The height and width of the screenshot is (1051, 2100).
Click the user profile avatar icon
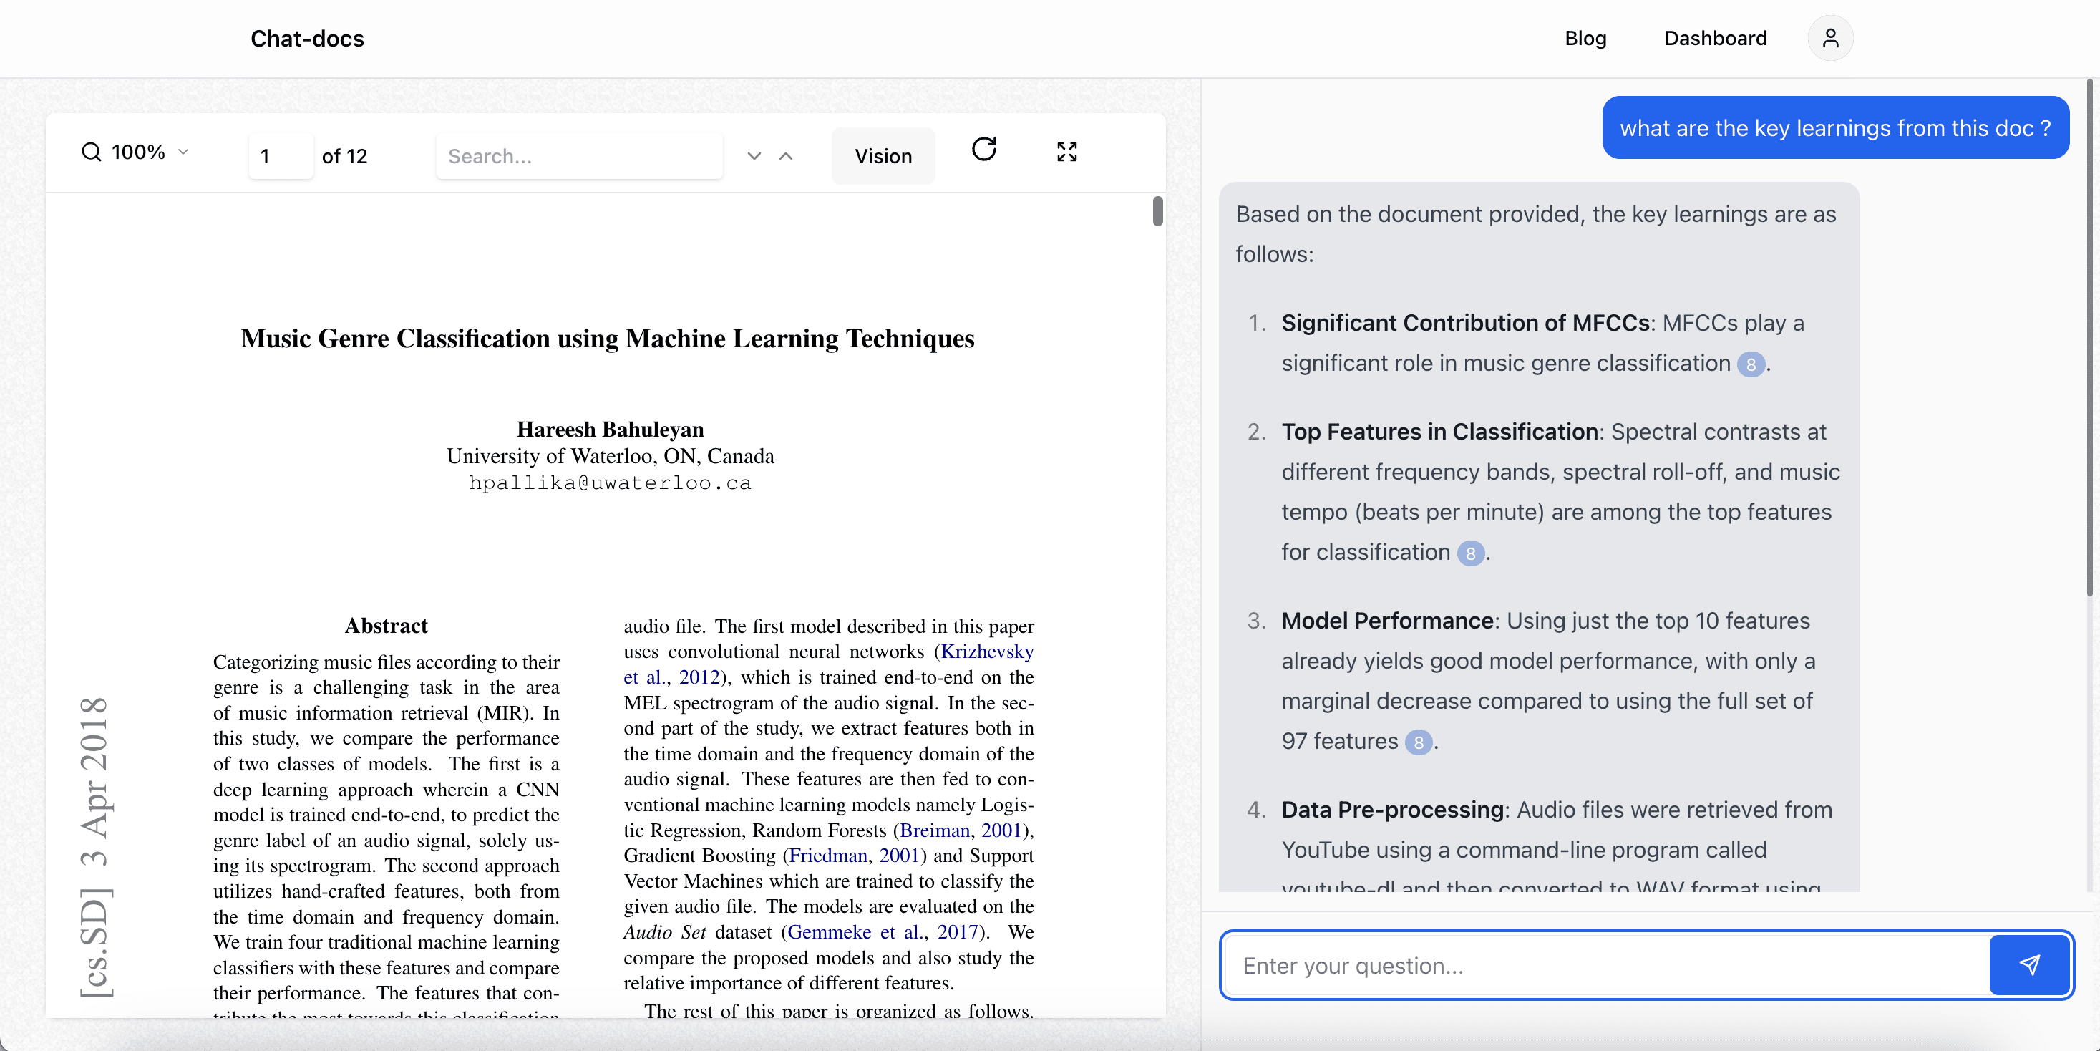1830,39
